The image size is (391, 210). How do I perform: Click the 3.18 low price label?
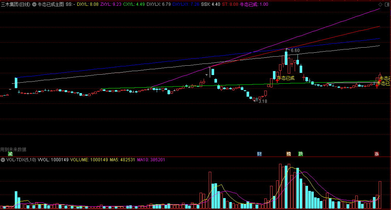(263, 101)
